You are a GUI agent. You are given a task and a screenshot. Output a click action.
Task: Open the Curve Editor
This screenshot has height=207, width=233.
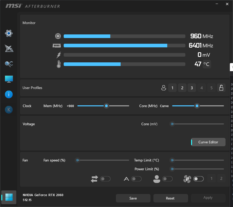point(208,142)
